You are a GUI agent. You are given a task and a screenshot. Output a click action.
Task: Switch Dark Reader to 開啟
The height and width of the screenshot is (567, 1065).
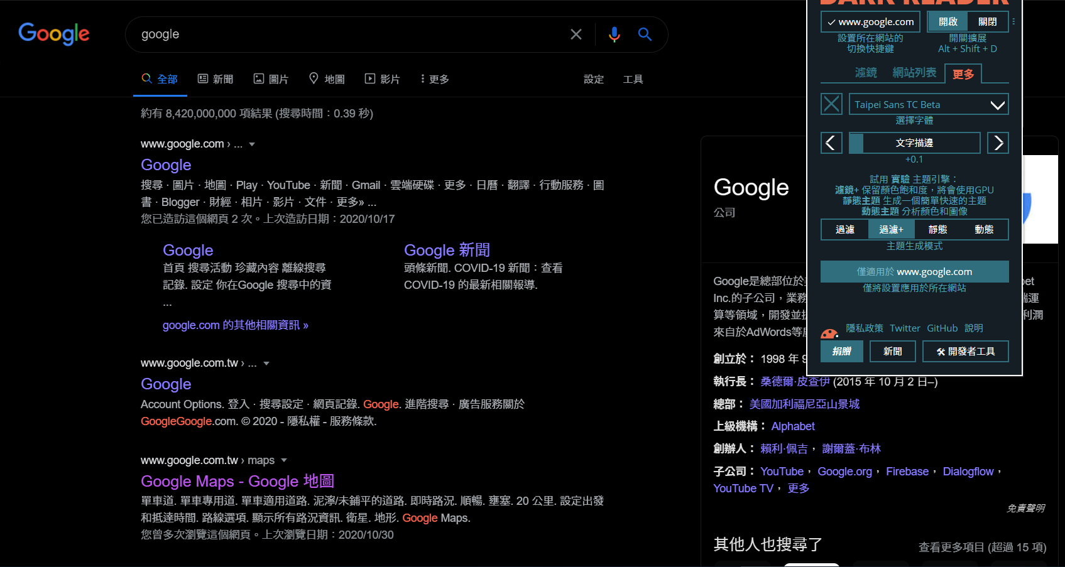click(x=948, y=22)
